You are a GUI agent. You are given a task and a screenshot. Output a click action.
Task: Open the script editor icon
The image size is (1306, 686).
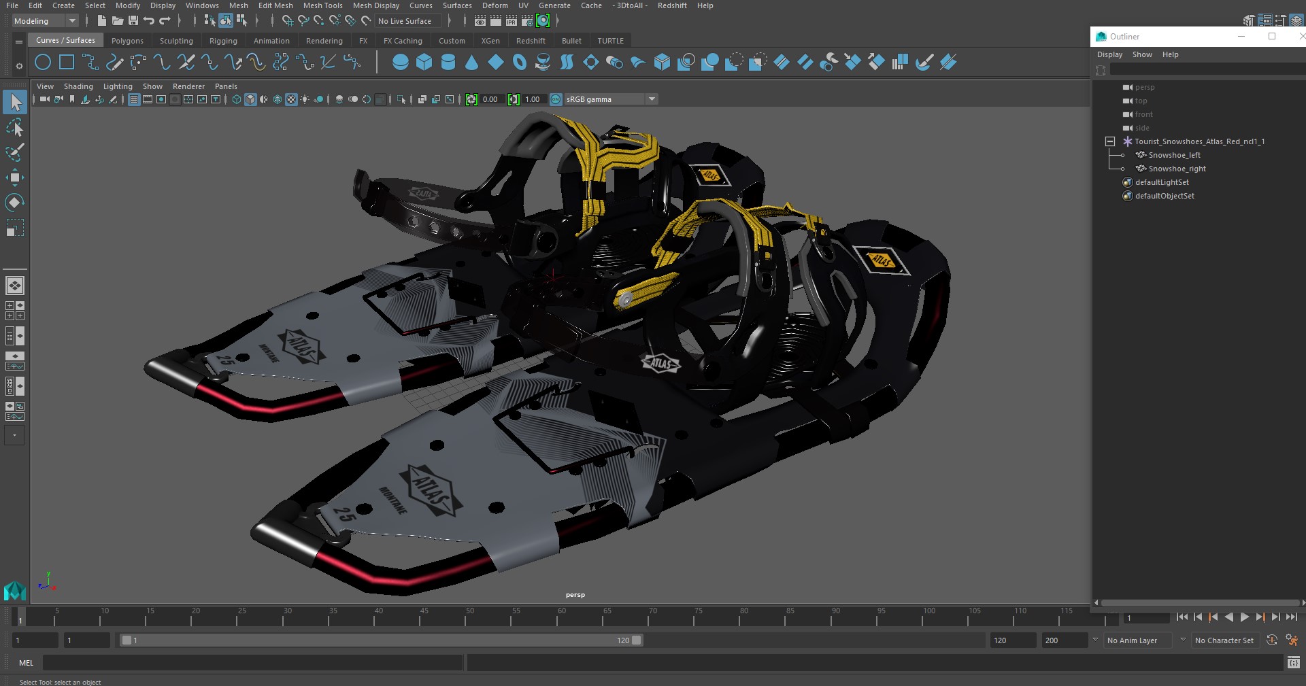point(1293,663)
